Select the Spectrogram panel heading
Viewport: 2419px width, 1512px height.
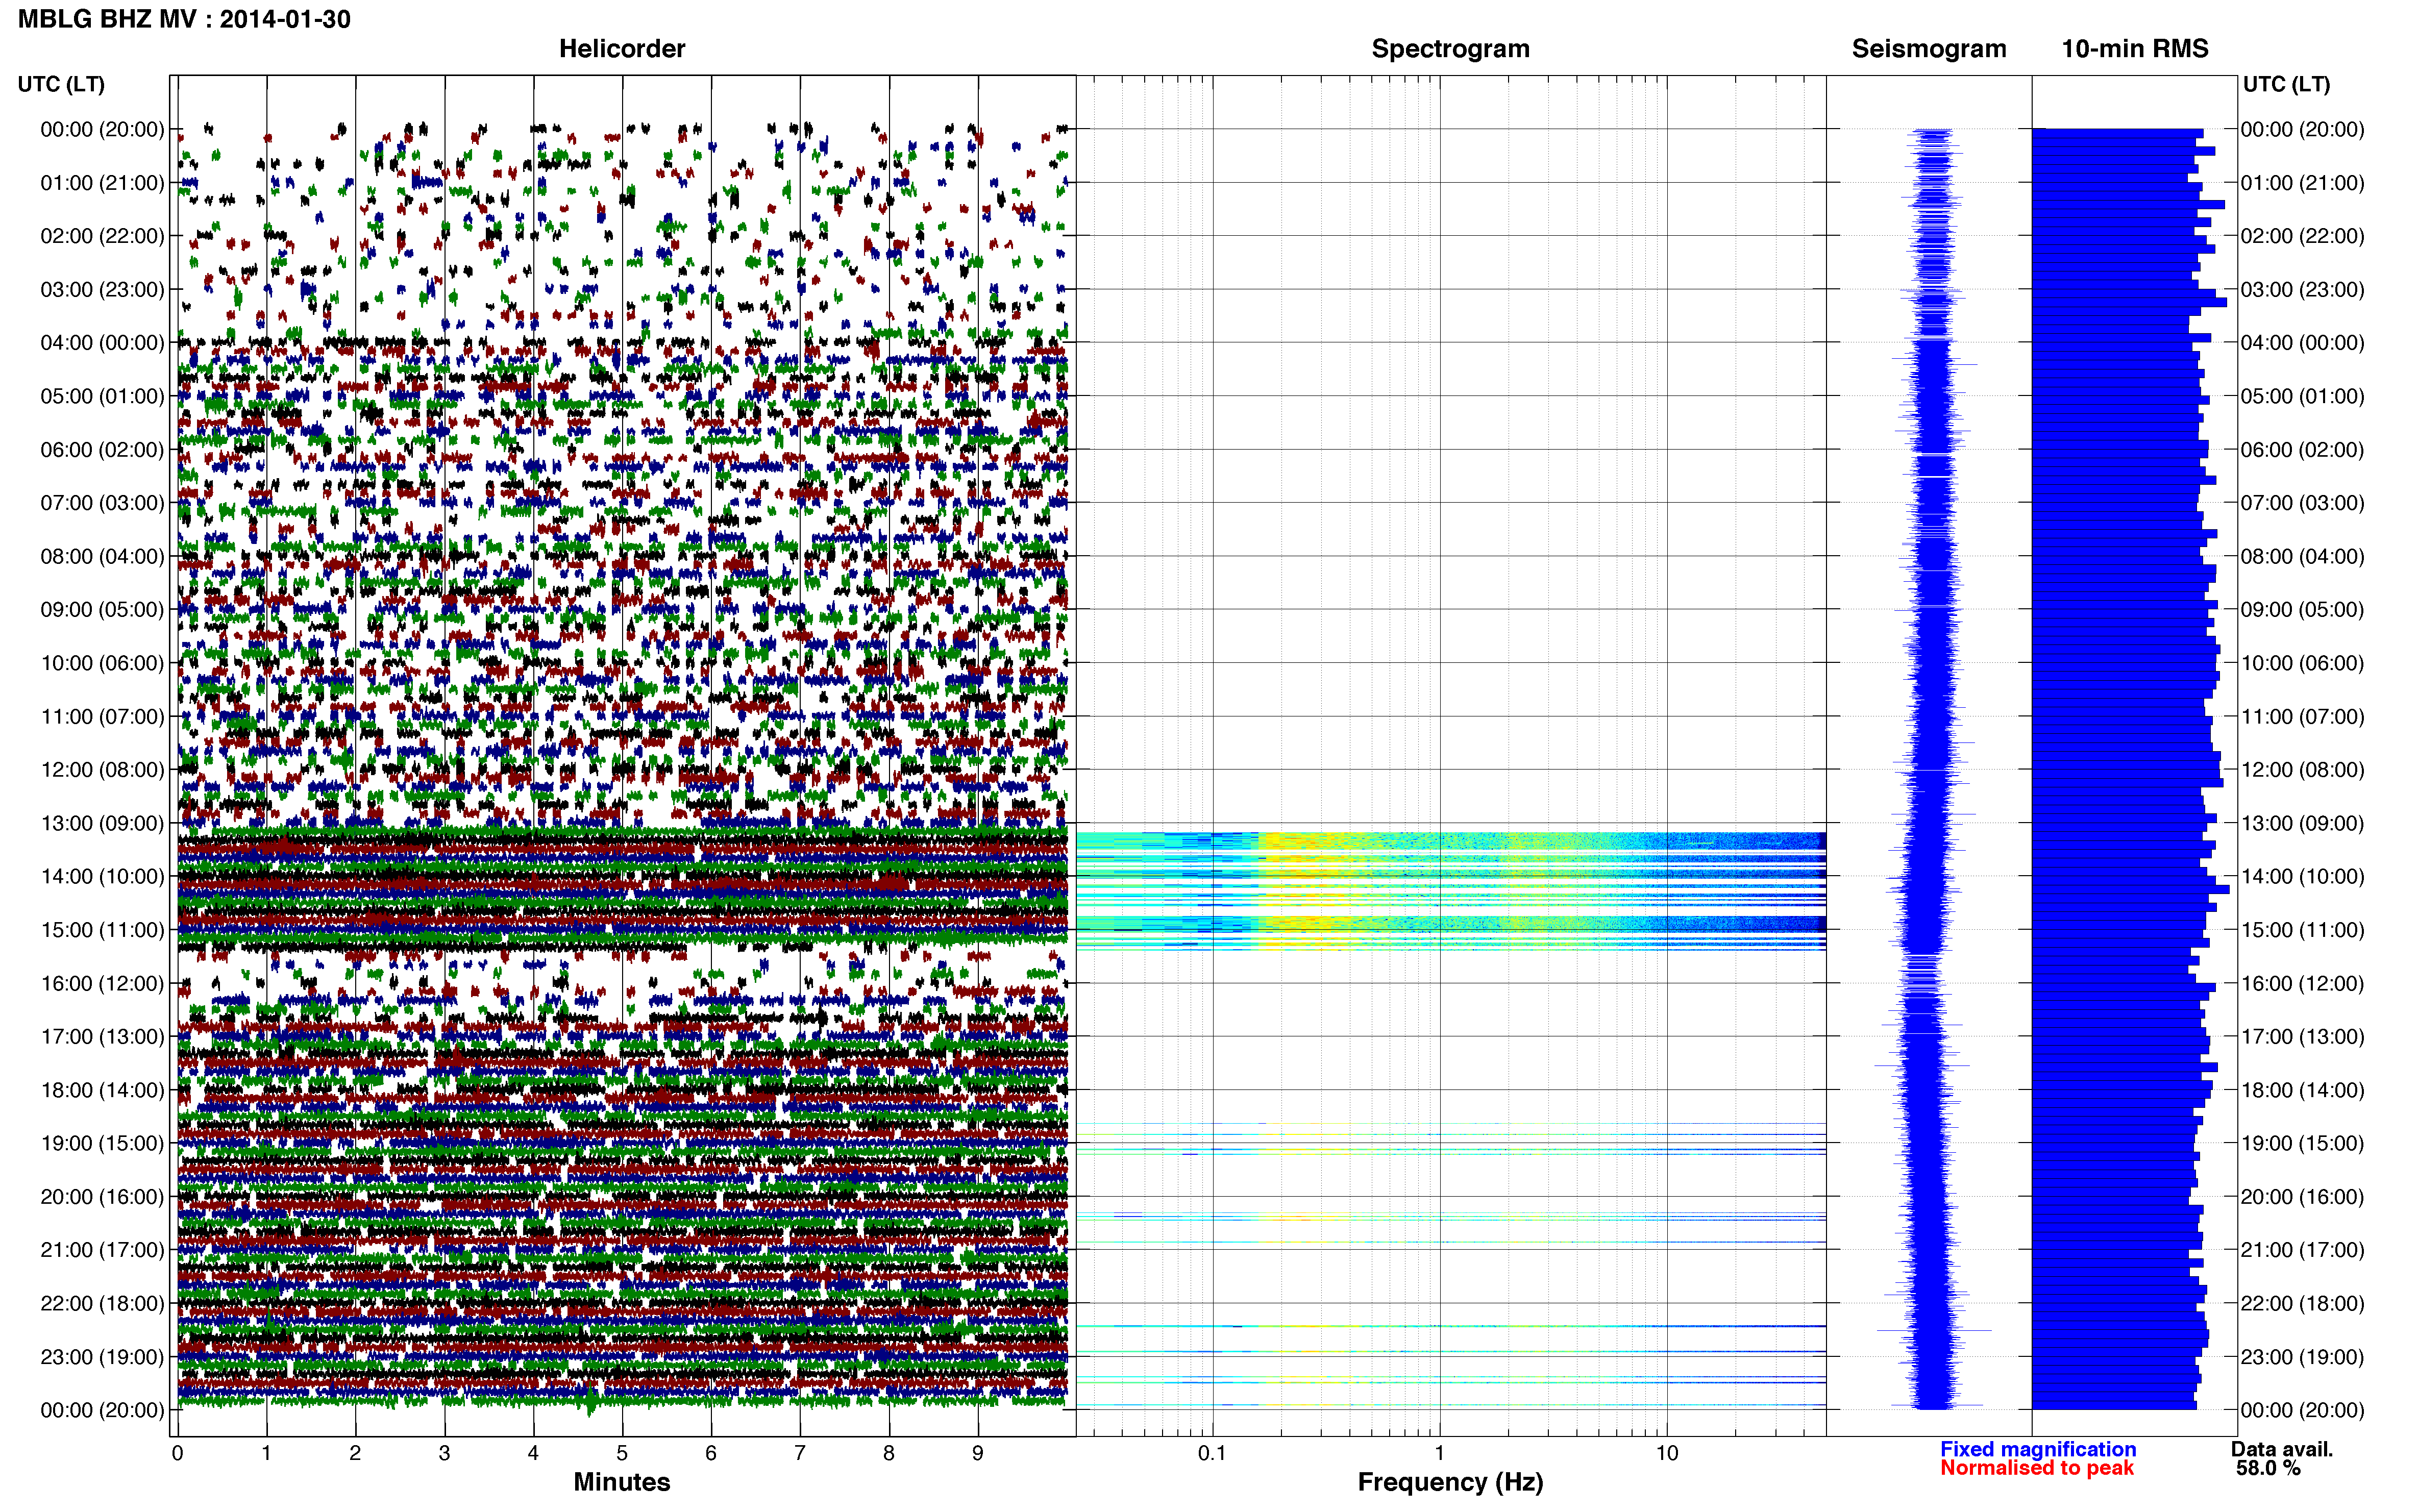(1450, 48)
